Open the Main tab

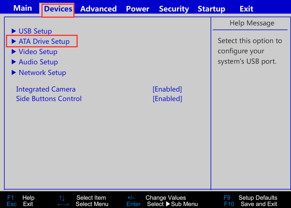[22, 8]
